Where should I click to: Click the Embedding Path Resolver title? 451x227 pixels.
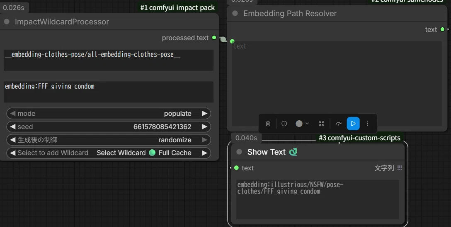click(290, 13)
